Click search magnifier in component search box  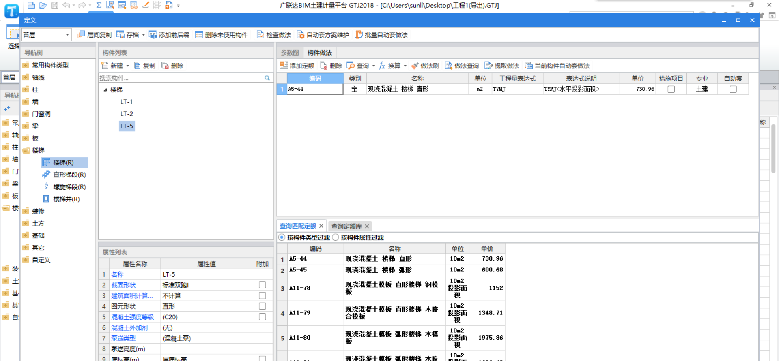point(267,78)
